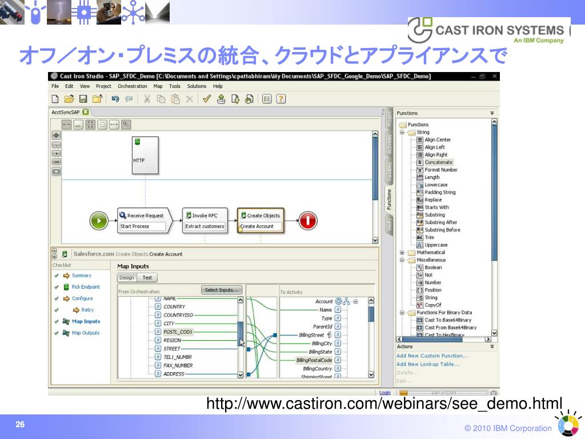Click the COUNTRY source field

coord(174,306)
